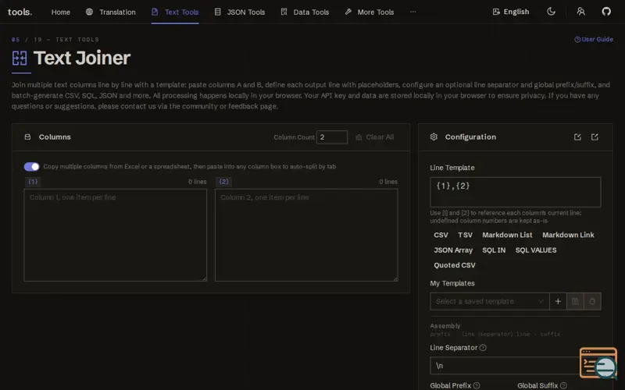Click the export configuration icon
The height and width of the screenshot is (390, 625).
pyautogui.click(x=595, y=137)
